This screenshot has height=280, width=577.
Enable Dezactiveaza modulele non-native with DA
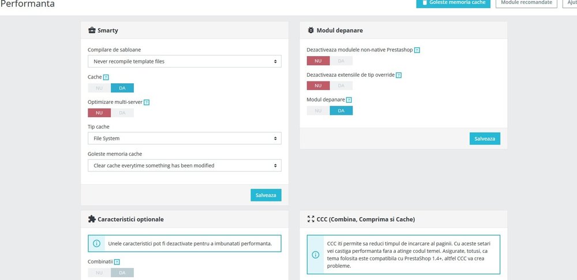point(341,61)
